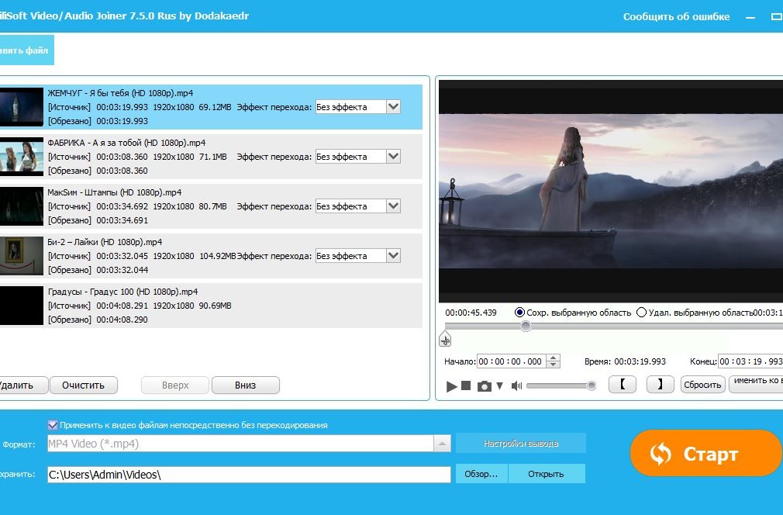Image resolution: width=783 pixels, height=515 pixels.
Task: Open Настройки вывода output settings
Action: pos(521,443)
